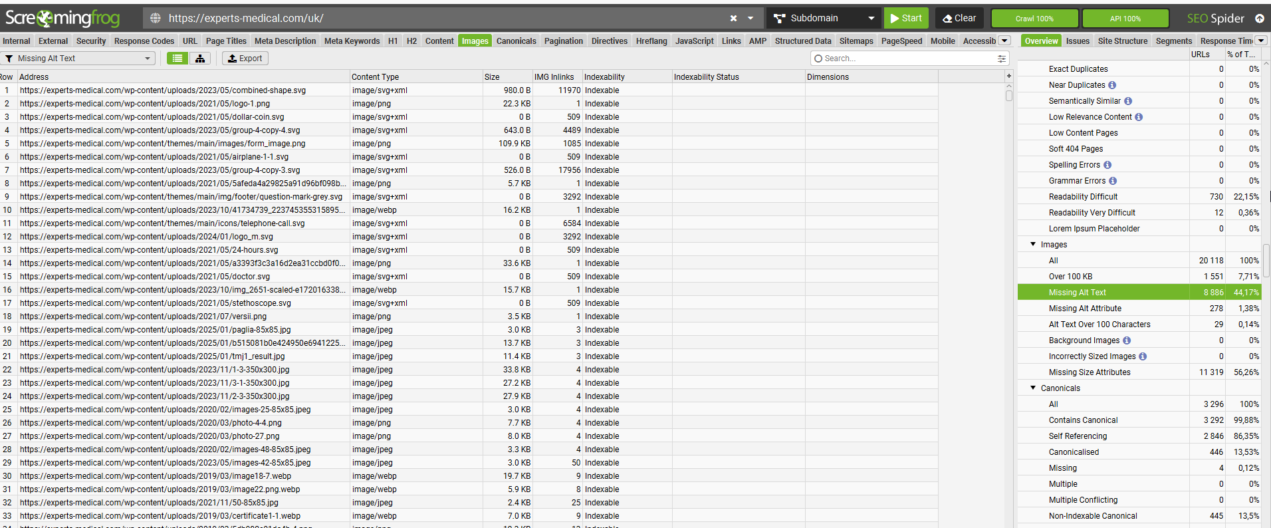Select the paglia-85x85.jpg row address
This screenshot has height=528, width=1271.
156,330
